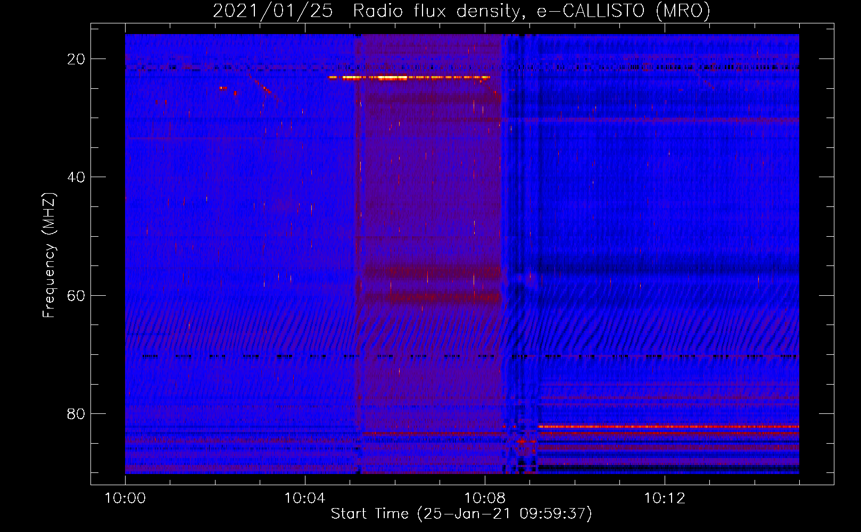Click the plot title "Radio flux density, e-CALLISTO (MRO)"
The width and height of the screenshot is (861, 532).
(532, 11)
